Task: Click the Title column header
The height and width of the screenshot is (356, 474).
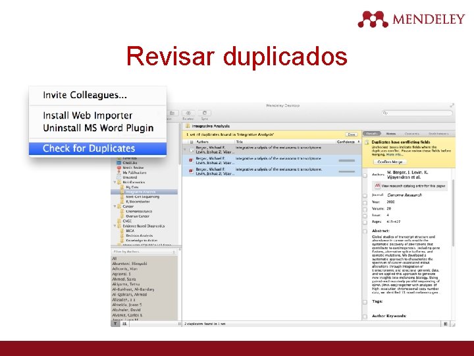Action: [285, 141]
